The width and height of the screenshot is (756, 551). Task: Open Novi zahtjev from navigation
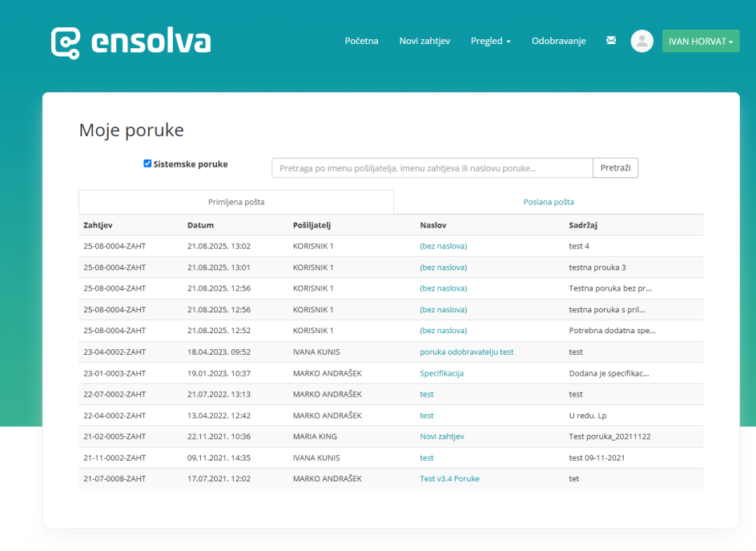coord(424,41)
